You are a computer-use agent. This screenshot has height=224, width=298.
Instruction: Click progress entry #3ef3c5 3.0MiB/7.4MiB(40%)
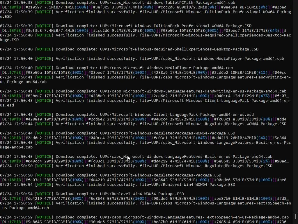pos(123,7)
